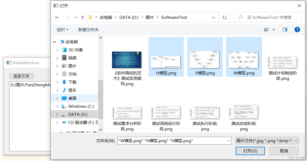Screen dimensions: 307x161
Task: Open the file name combo box dropdown
Action: pos(228,141)
